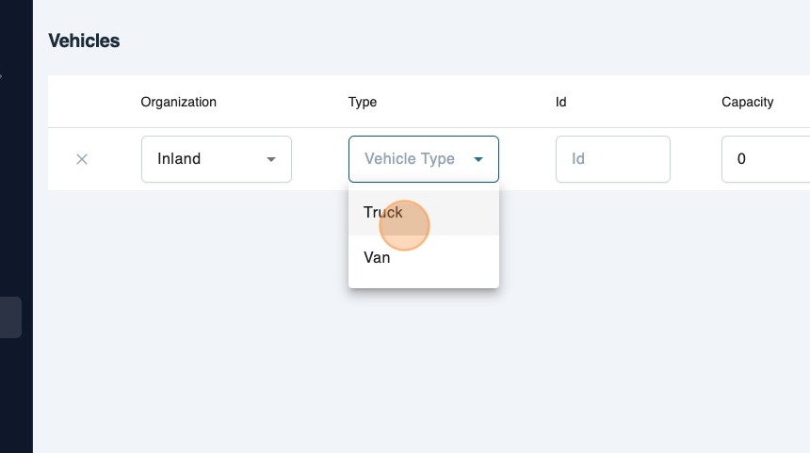Collapse the Vehicle Type dropdown field
810x453 pixels.
(x=423, y=159)
